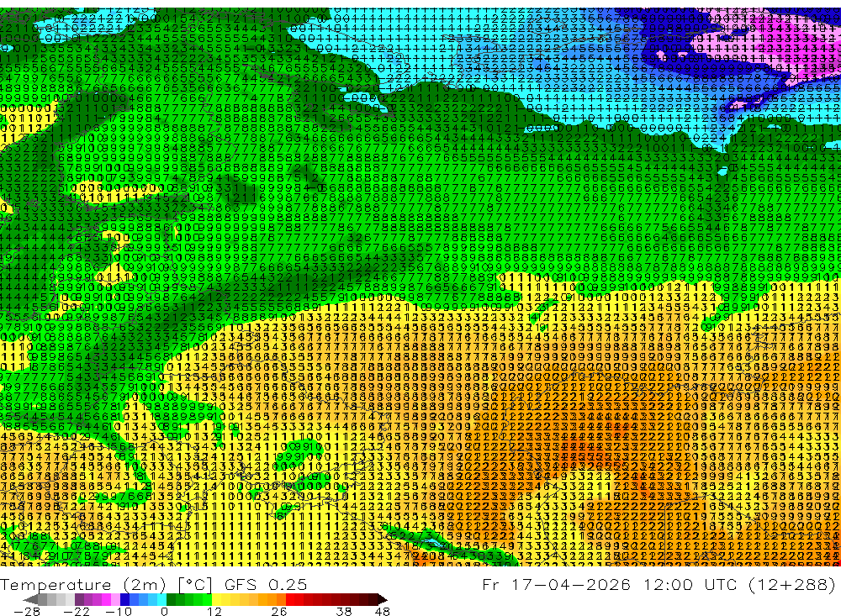Viewport: 841px width, 616px height.
Task: Click the '48' legend value
Action: [382, 612]
